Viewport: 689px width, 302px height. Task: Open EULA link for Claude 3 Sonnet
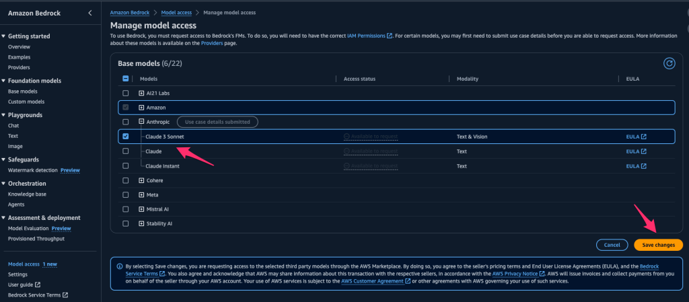pyautogui.click(x=636, y=137)
